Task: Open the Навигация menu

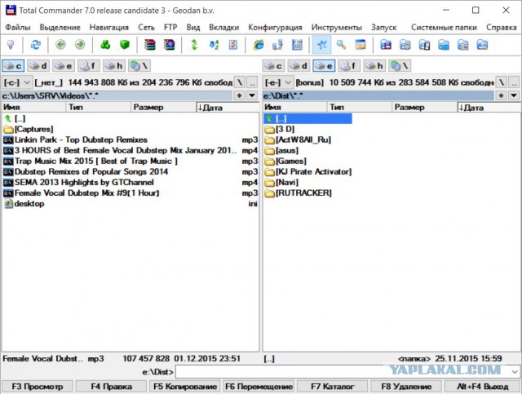Action: point(108,27)
